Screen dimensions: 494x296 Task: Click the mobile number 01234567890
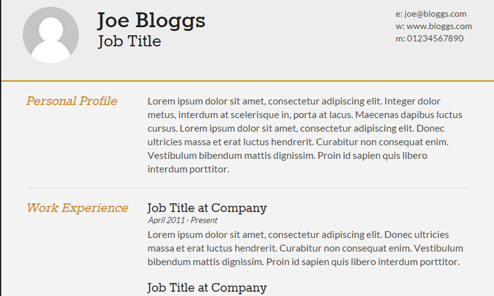point(435,38)
